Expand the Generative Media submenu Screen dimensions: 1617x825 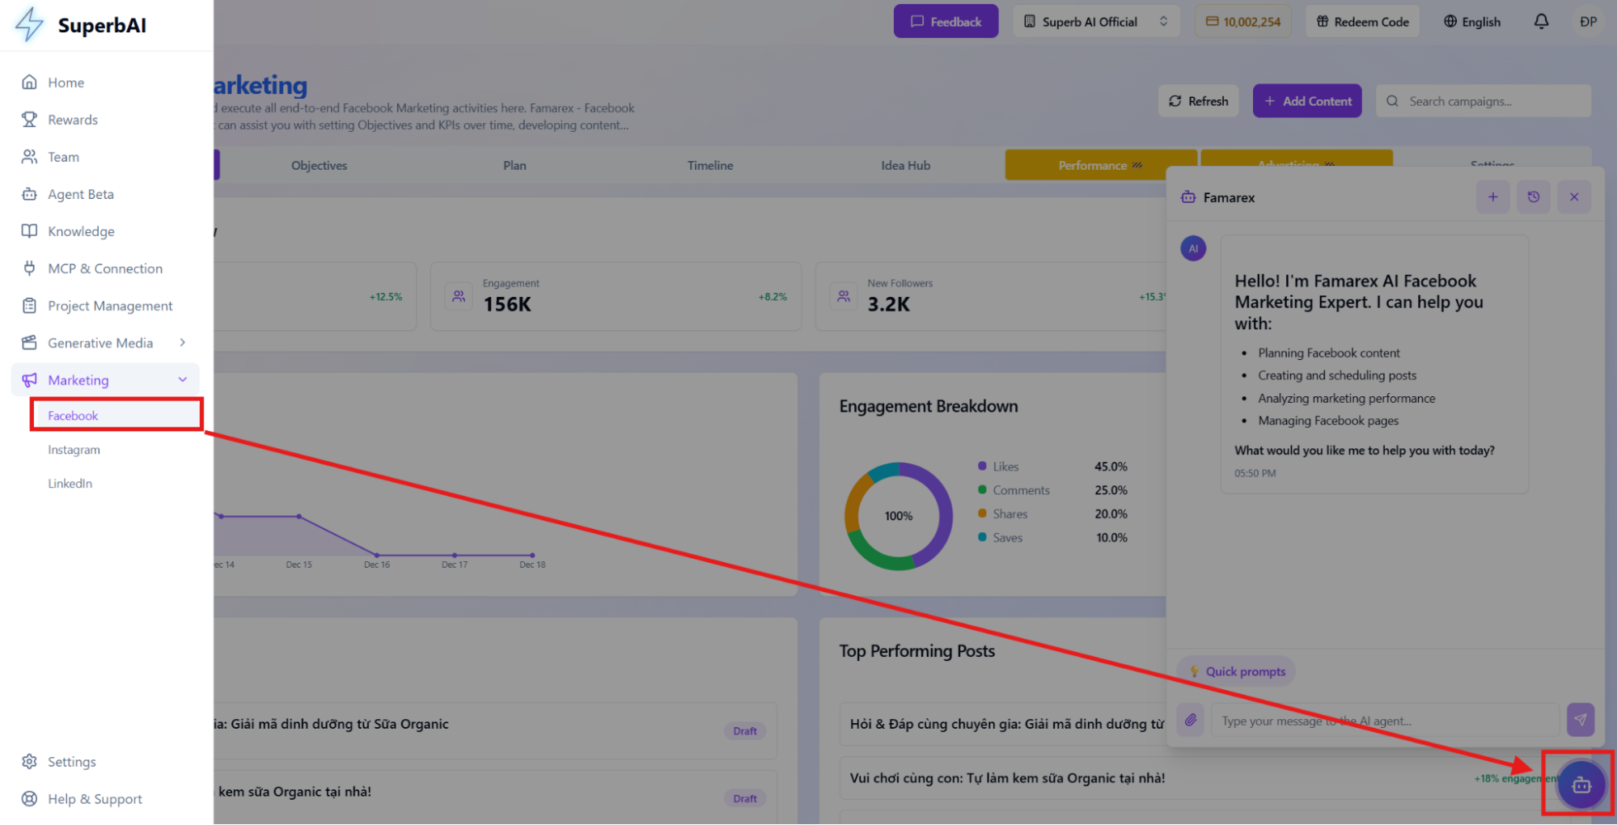click(100, 342)
